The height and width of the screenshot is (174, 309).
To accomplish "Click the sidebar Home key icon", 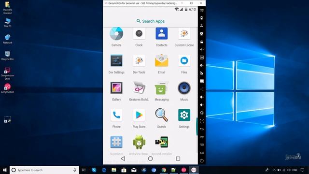I will pos(202,153).
